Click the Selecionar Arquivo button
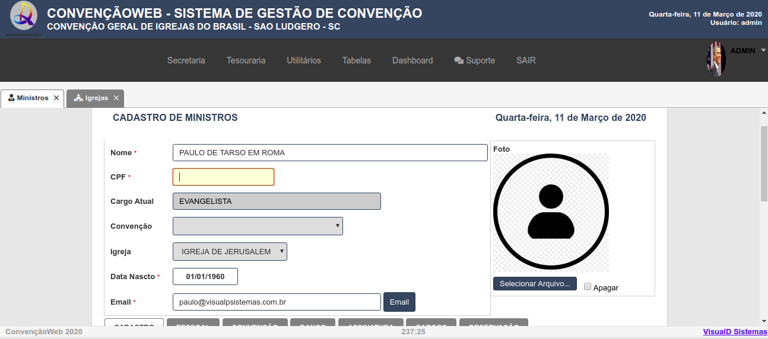 point(535,284)
